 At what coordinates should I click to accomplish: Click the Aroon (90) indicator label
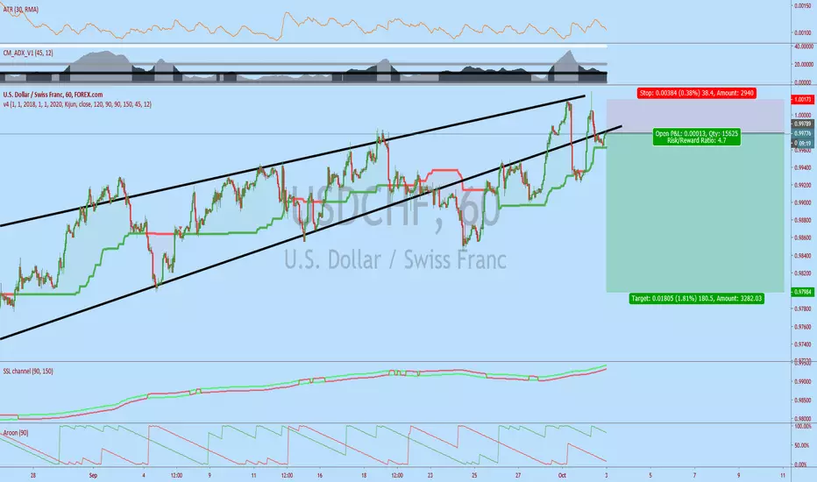point(16,433)
